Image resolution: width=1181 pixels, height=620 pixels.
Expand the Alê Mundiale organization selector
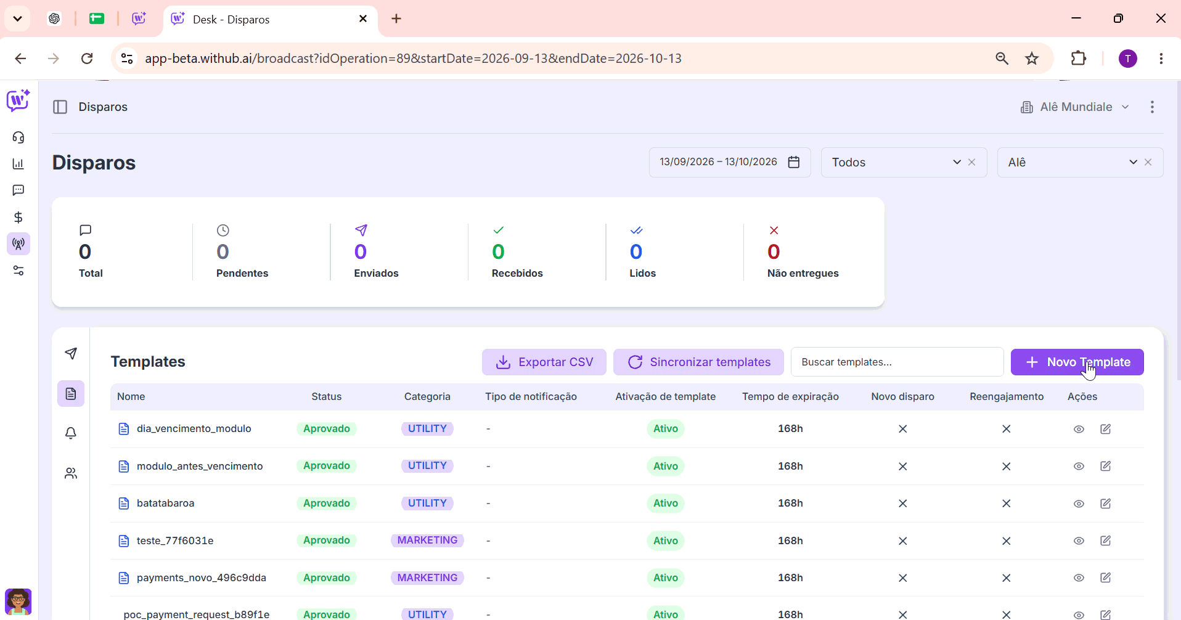click(x=1076, y=107)
